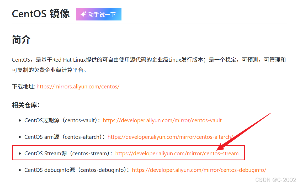Click the CentOS过期源（centos-vault）label
Viewport: 297px width, 185px height.
[x=62, y=120]
